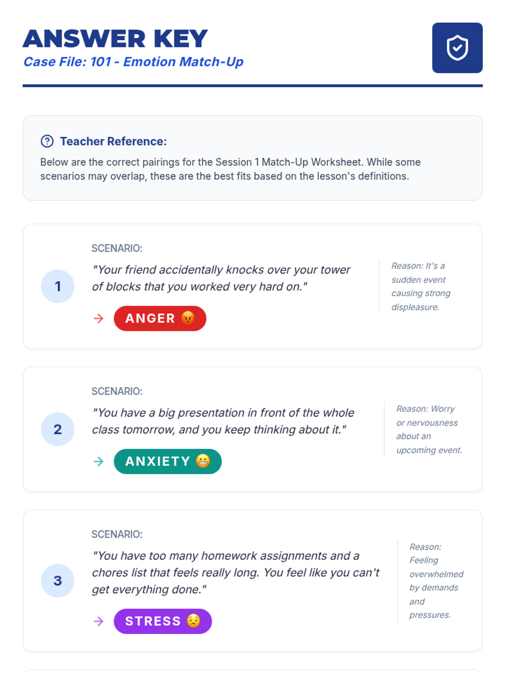Click the big presentation scenario text
Screen dimensions: 505x673
pos(223,421)
